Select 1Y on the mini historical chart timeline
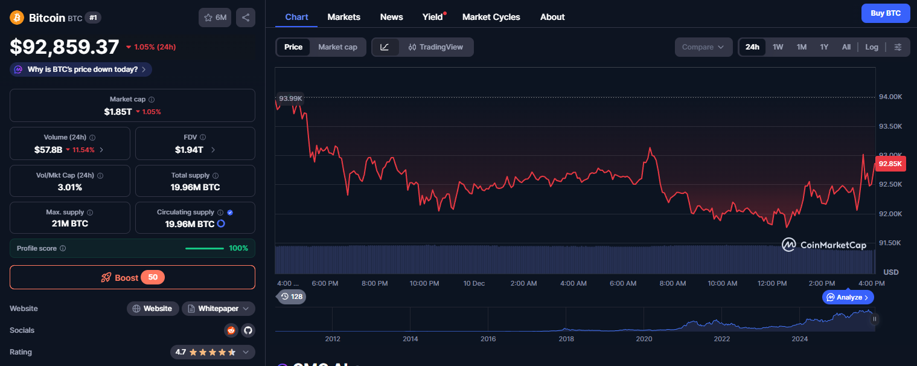This screenshot has height=366, width=917. 824,47
